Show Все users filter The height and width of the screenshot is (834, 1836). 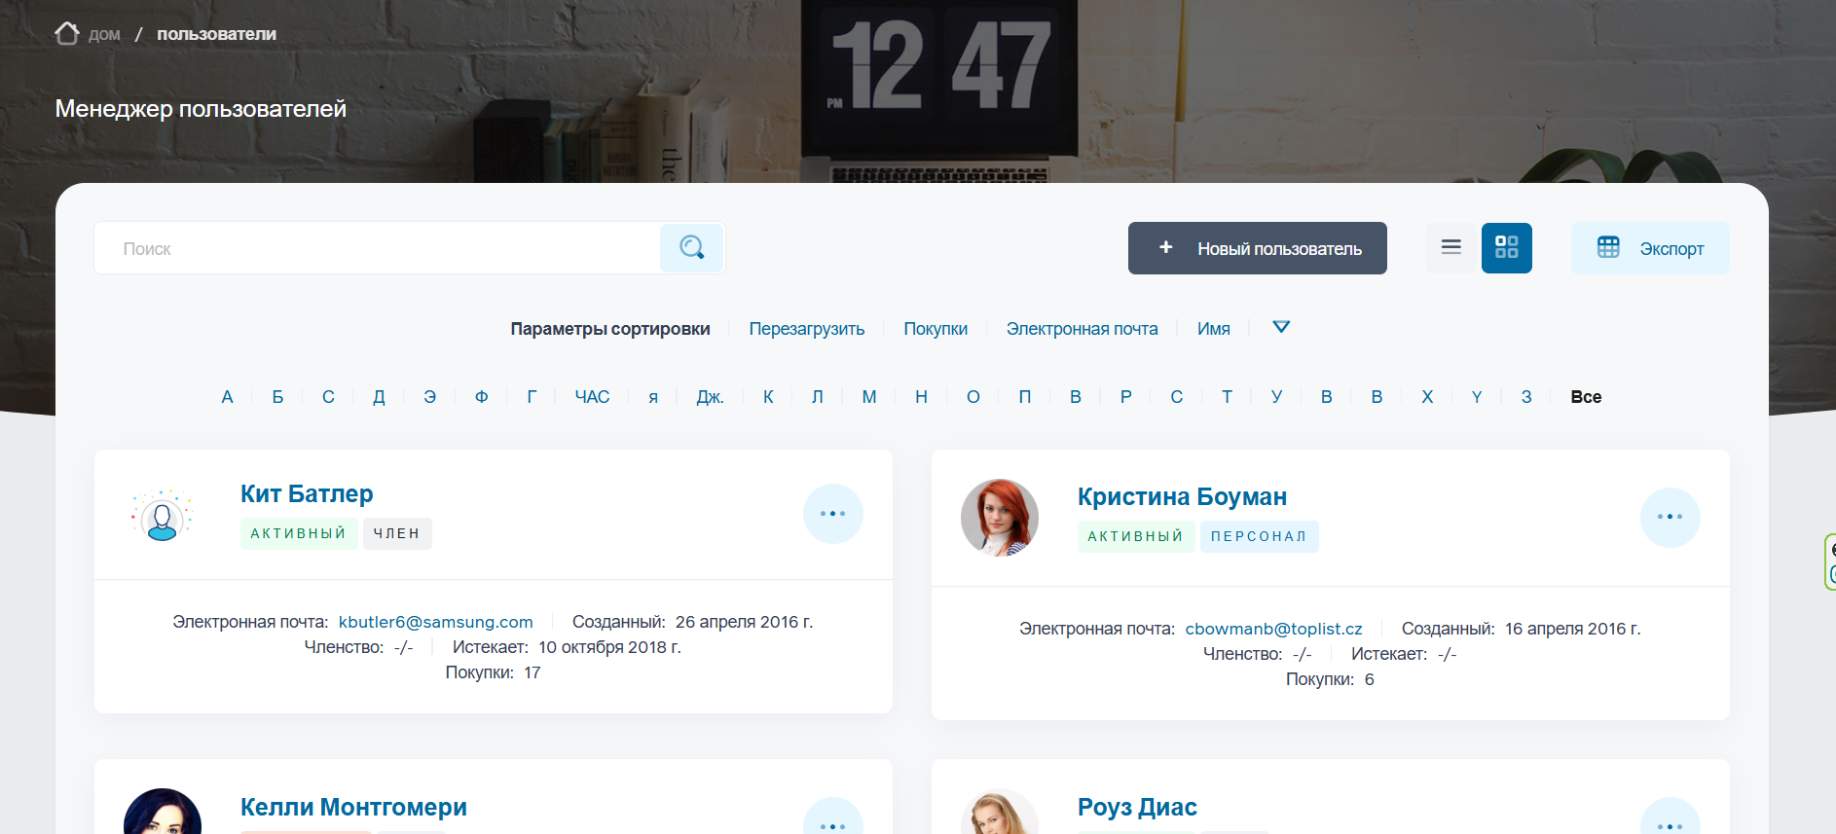coord(1587,397)
